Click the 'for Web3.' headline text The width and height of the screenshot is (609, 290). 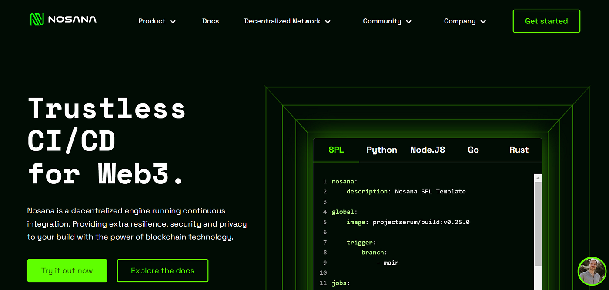tap(106, 173)
